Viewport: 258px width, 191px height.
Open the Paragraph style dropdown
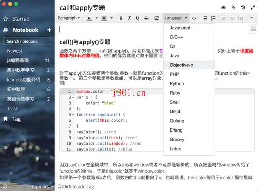(69, 18)
